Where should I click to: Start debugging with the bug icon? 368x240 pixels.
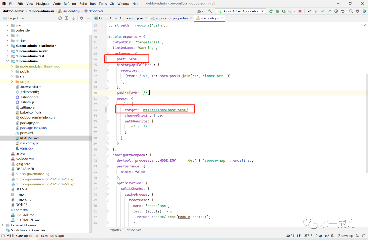coord(277,11)
